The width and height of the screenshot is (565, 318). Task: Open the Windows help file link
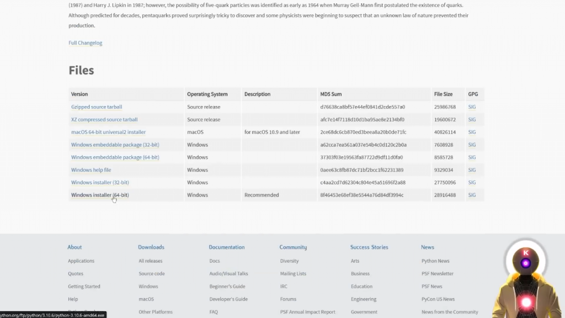91,170
